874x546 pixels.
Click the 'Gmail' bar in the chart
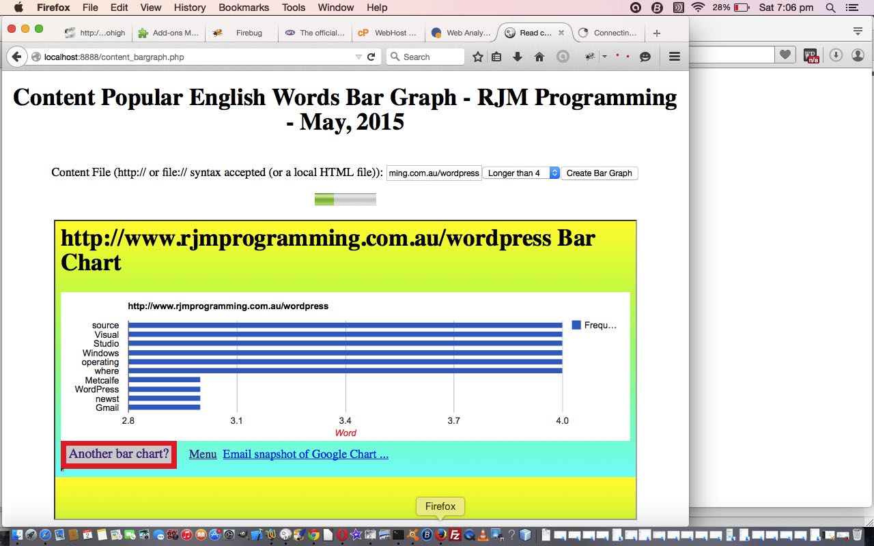coord(165,407)
